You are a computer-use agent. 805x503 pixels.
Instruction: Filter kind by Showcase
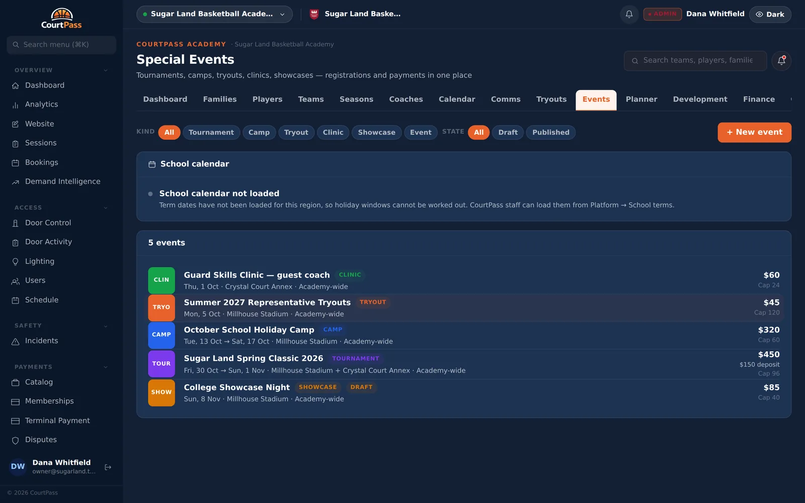coord(376,132)
